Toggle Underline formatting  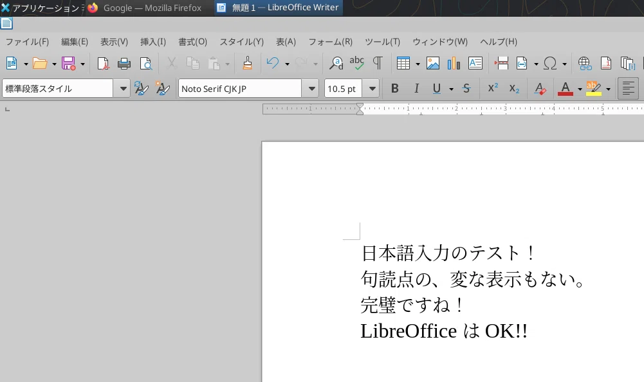tap(437, 88)
